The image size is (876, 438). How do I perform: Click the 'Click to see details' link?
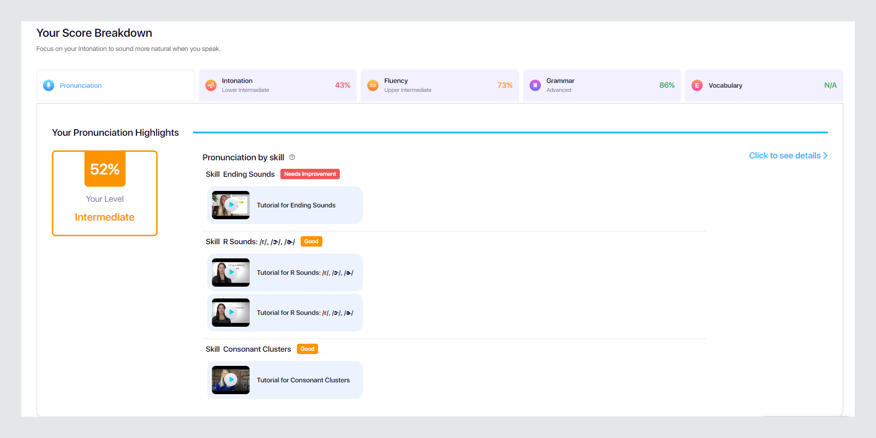(x=784, y=156)
